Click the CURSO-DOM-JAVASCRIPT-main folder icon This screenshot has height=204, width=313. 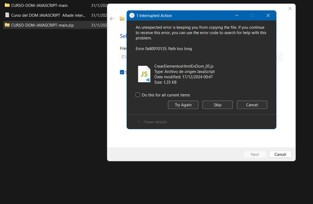tap(7, 5)
